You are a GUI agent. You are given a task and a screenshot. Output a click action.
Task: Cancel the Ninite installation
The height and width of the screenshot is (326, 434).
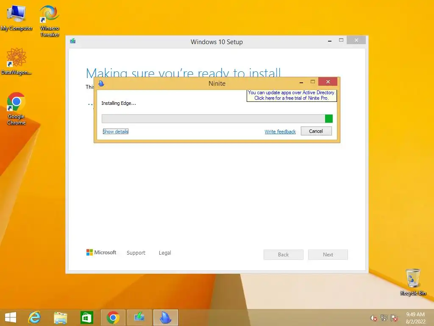point(316,131)
